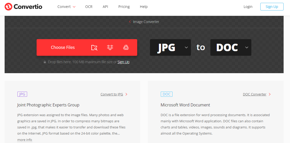Click Sign Up link below drop area
Image resolution: width=290 pixels, height=143 pixels.
tap(124, 62)
